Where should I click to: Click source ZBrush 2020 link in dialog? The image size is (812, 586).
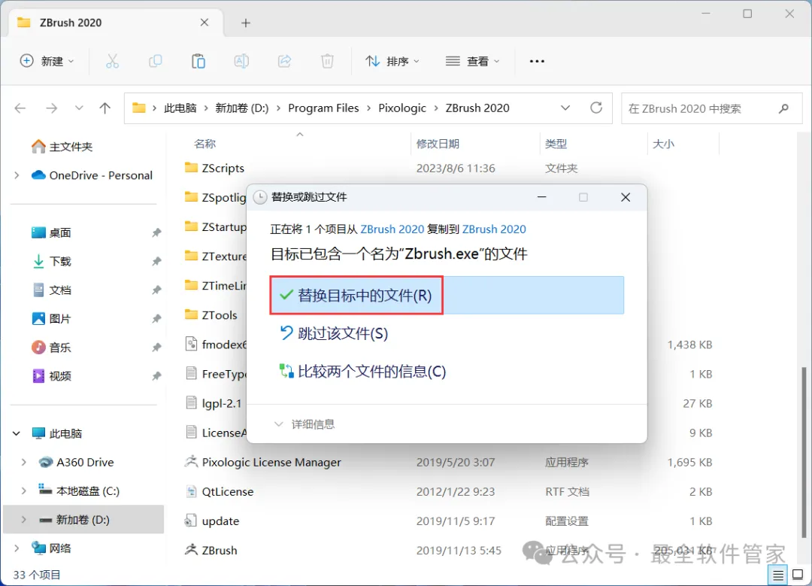point(392,229)
